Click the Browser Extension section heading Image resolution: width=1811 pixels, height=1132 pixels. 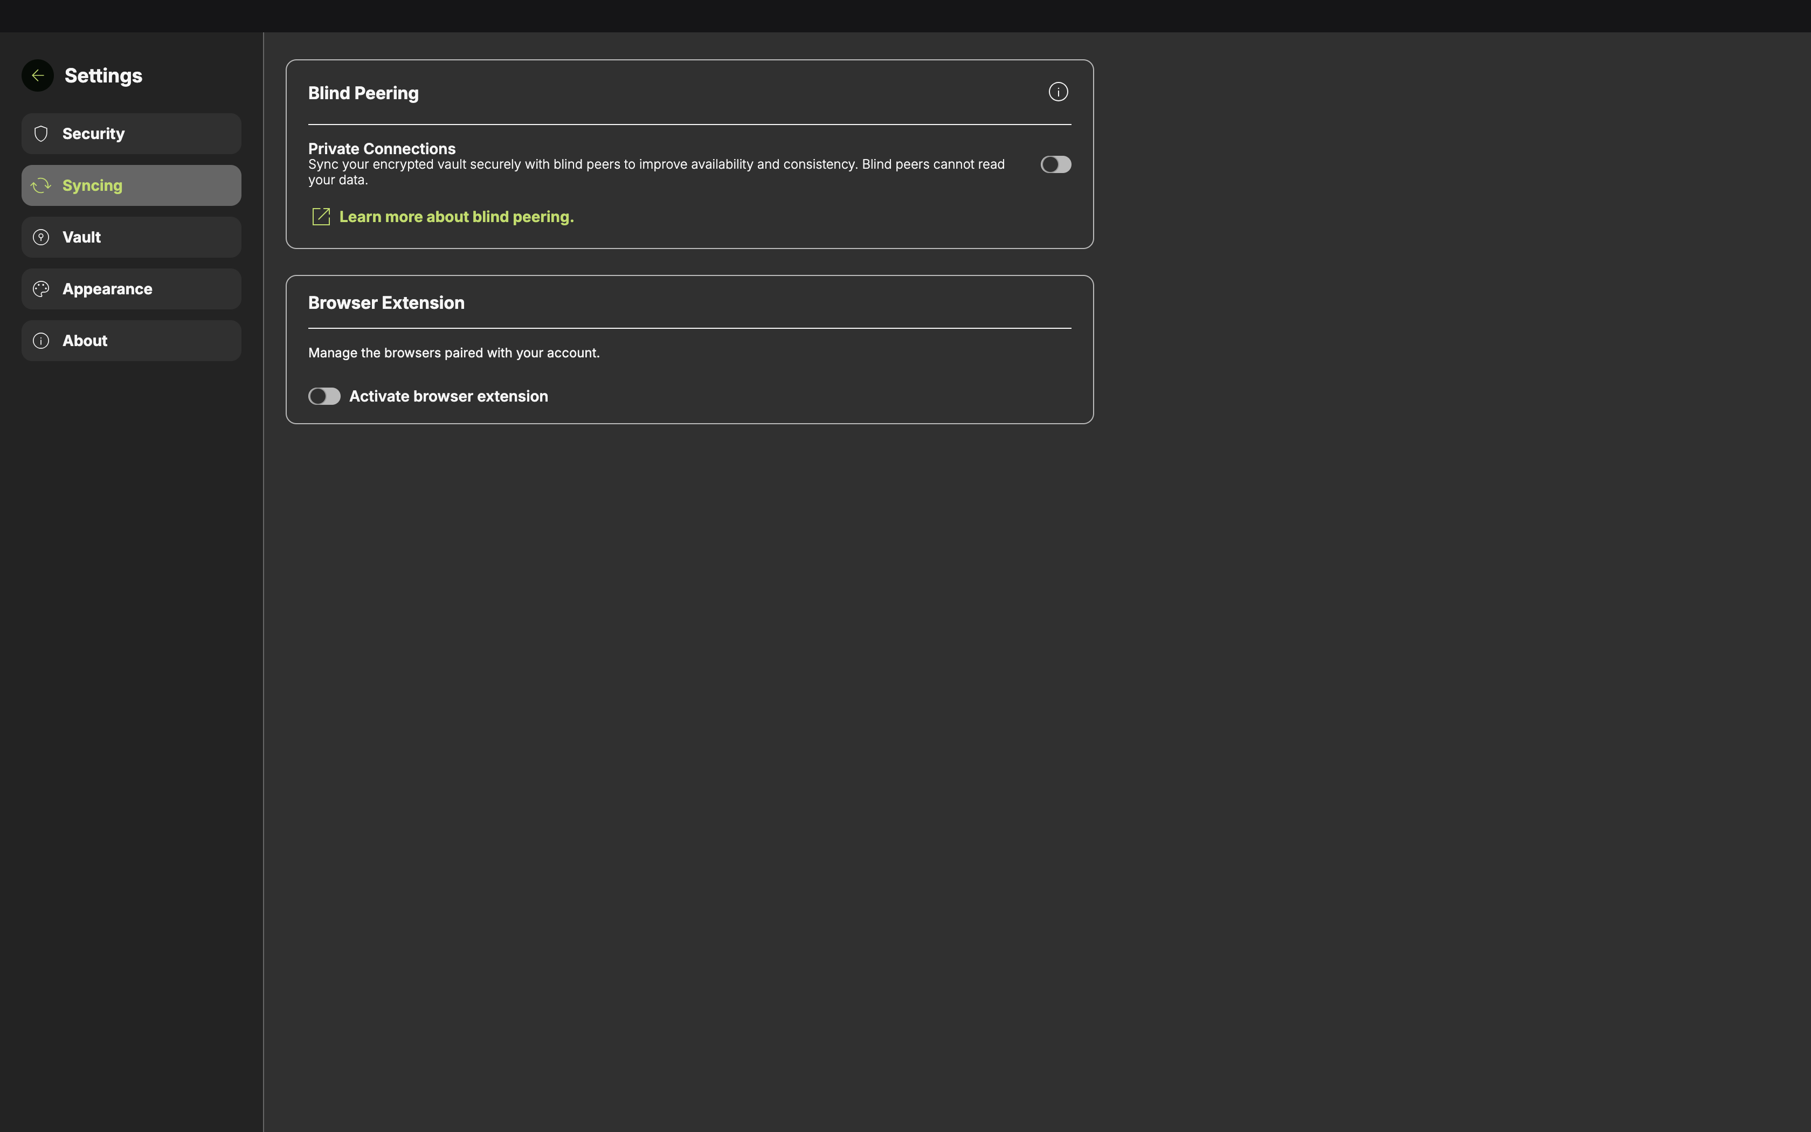(386, 302)
